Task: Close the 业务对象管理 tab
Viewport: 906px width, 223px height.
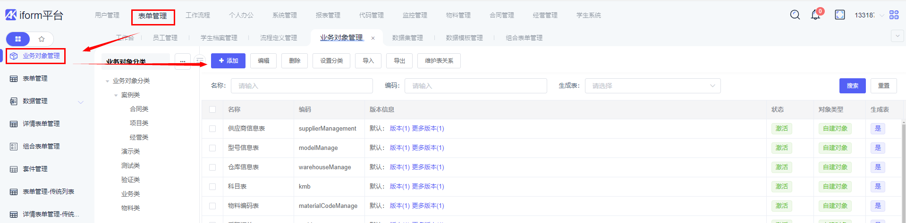Action: click(x=373, y=38)
